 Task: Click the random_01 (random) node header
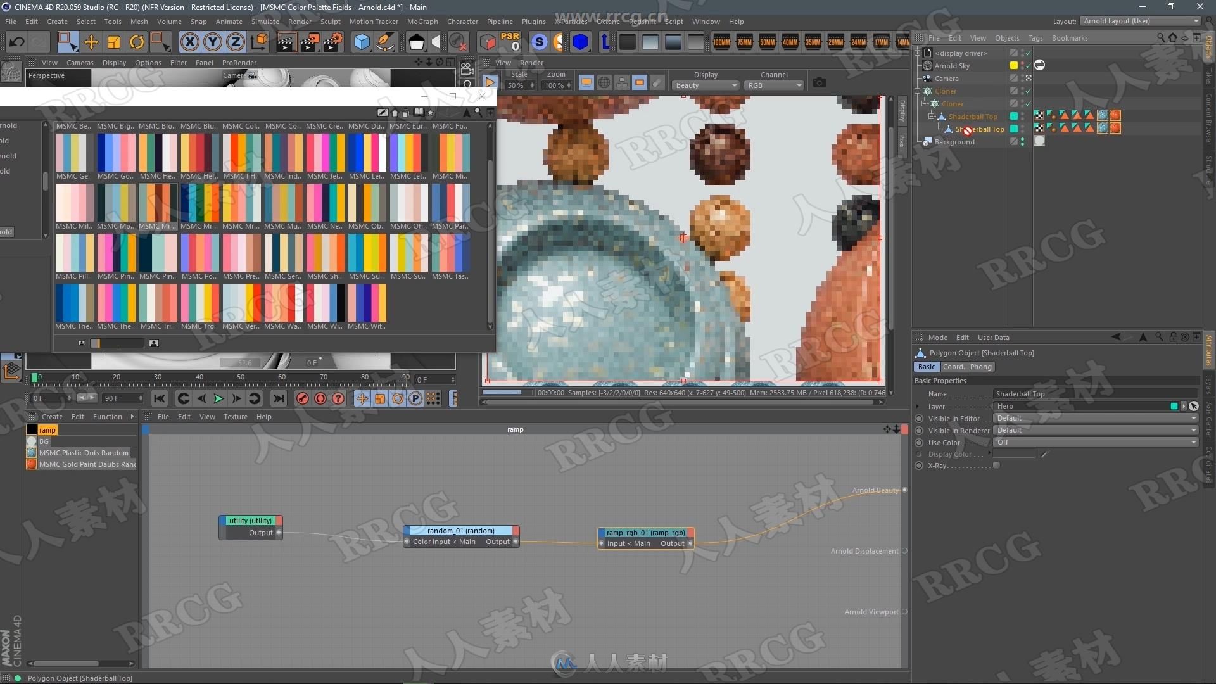pos(461,531)
